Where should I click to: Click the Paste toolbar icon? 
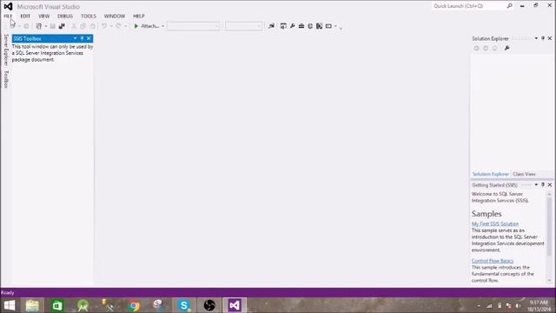click(93, 26)
